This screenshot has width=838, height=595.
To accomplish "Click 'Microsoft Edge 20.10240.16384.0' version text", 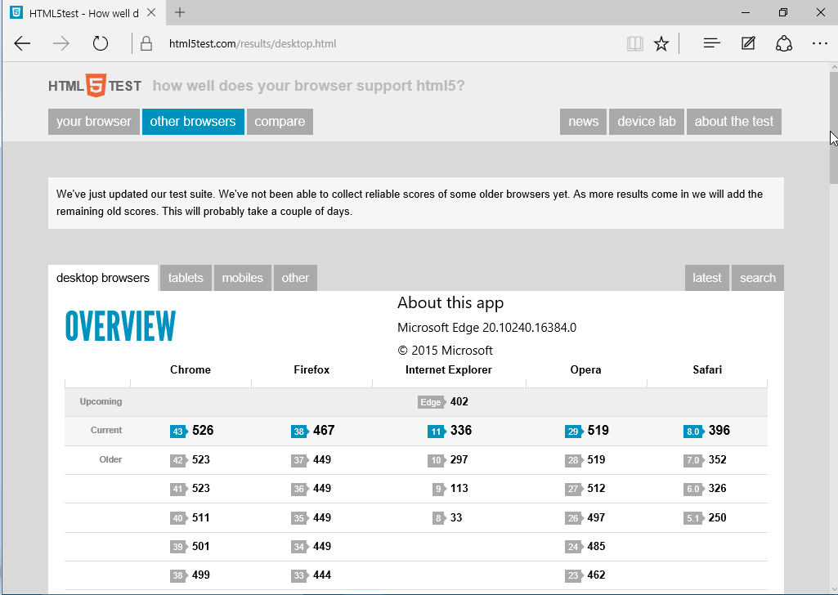I will 487,328.
